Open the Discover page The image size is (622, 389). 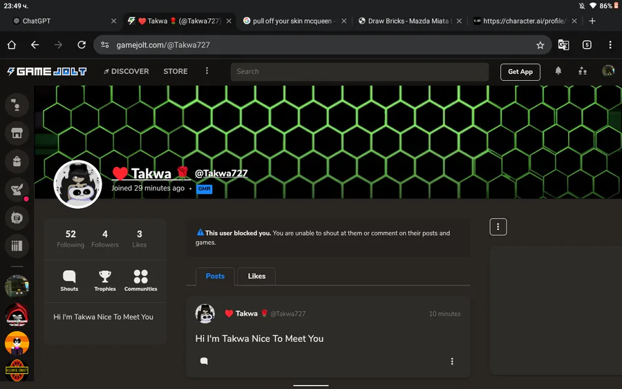[x=126, y=71]
